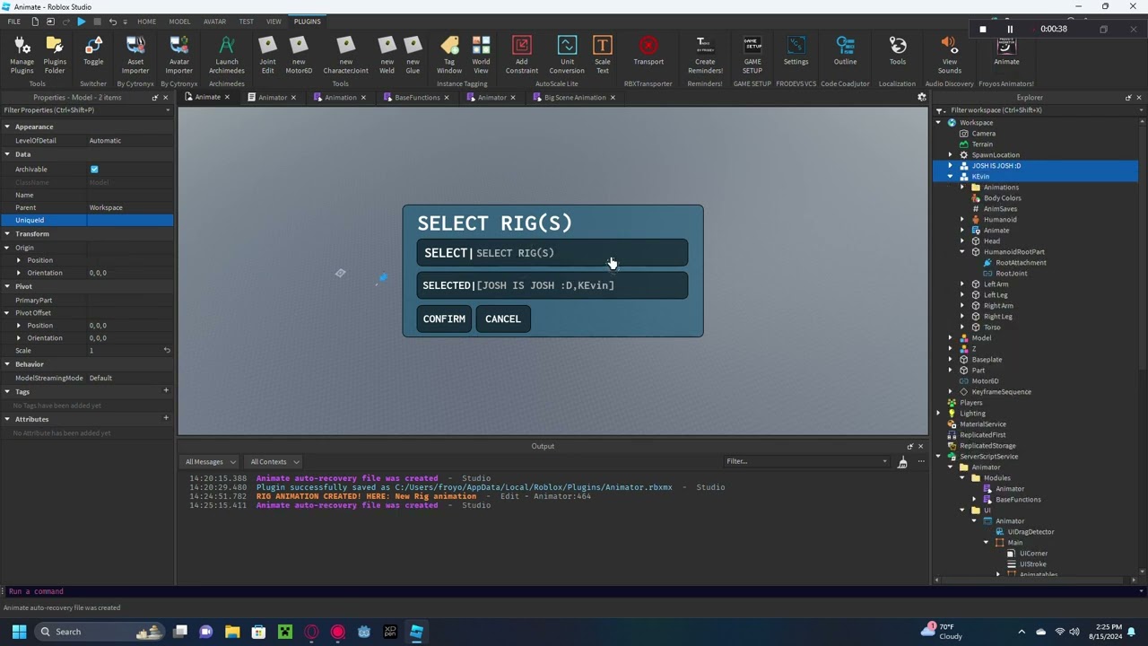The width and height of the screenshot is (1148, 646).
Task: Open Windows Start menu
Action: [x=19, y=632]
